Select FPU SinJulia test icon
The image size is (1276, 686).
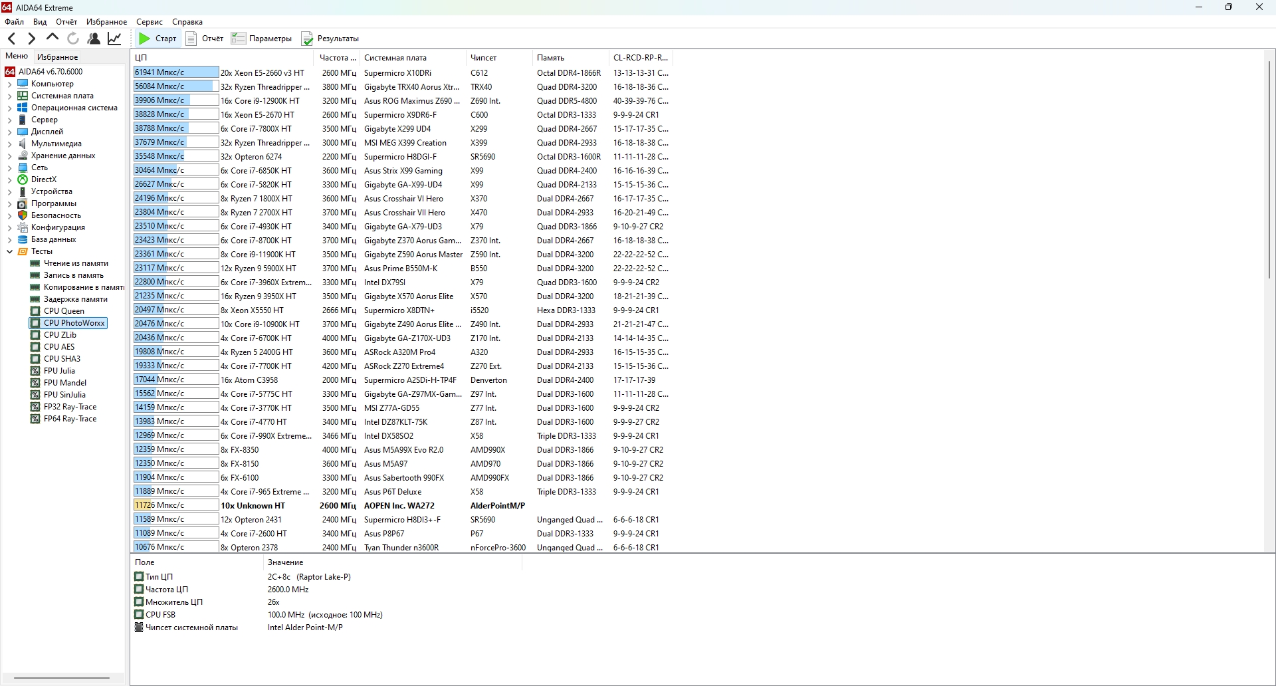(x=35, y=395)
